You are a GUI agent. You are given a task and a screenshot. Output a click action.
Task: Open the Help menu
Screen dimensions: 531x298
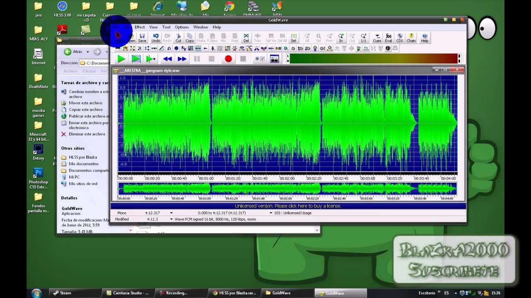point(217,27)
